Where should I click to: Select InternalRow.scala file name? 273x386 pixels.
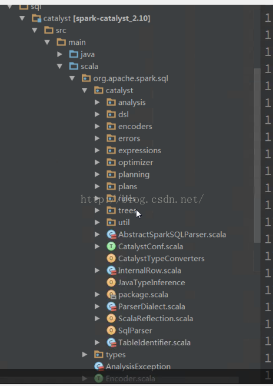tap(149, 270)
